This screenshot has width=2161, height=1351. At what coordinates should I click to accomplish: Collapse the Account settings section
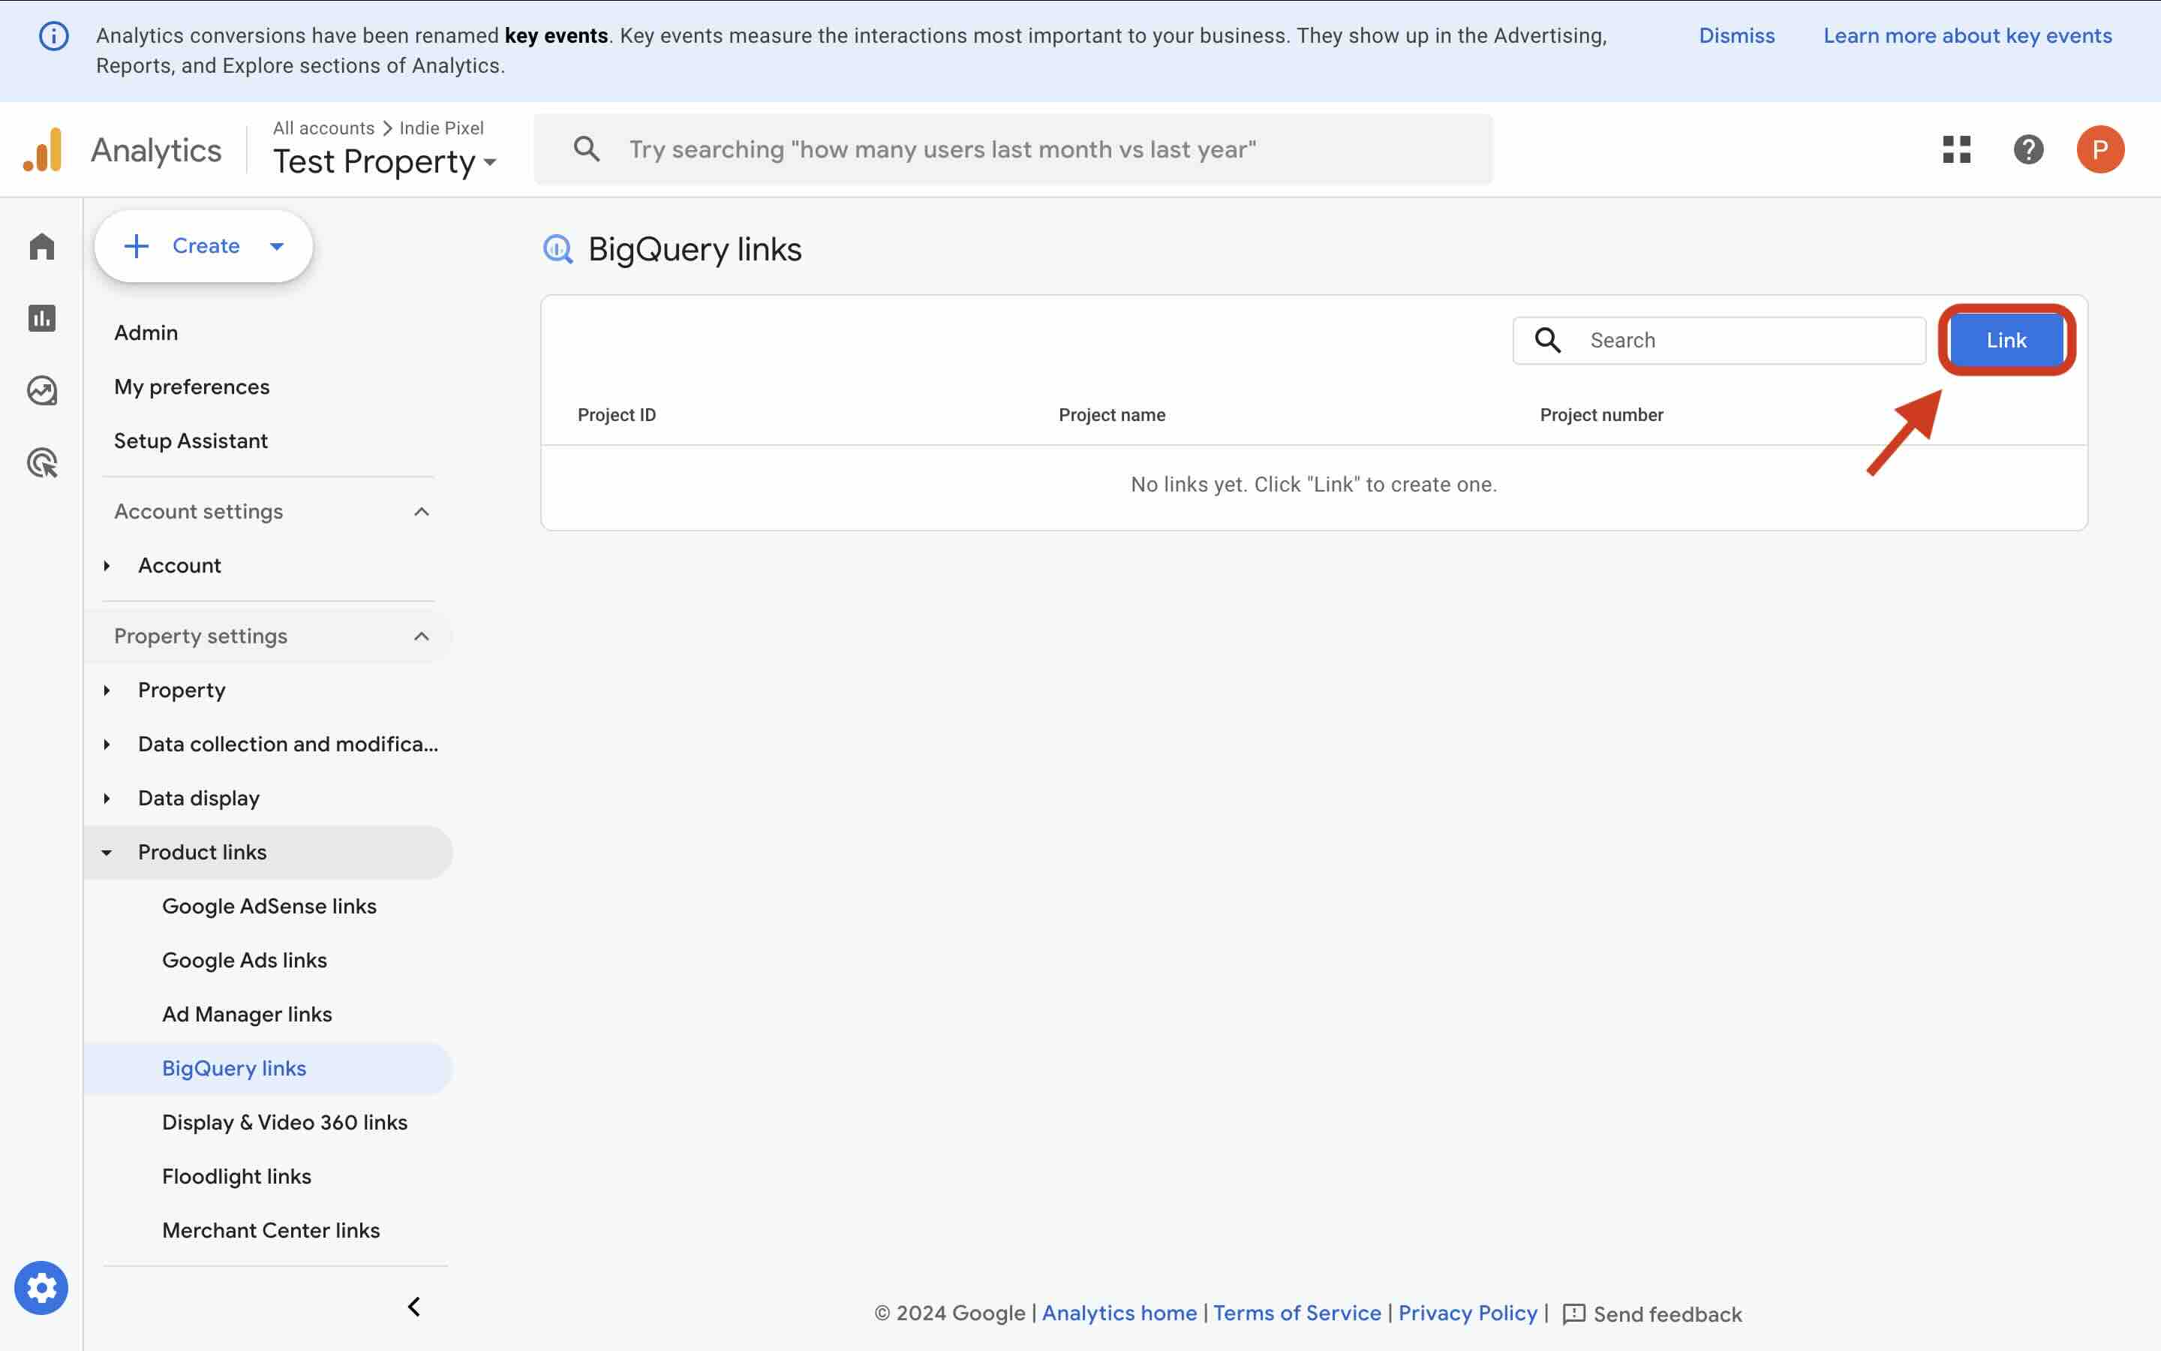[422, 512]
